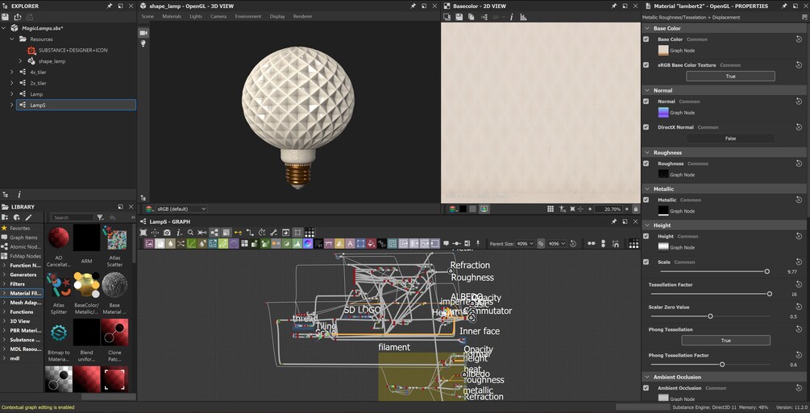
Task: Click the library filter funnel icon
Action: coord(100,218)
